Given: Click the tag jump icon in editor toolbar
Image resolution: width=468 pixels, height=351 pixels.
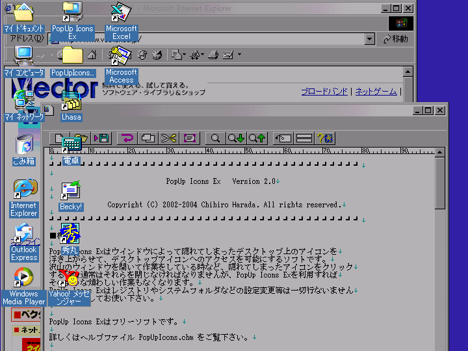Looking at the screenshot, I should (x=283, y=138).
